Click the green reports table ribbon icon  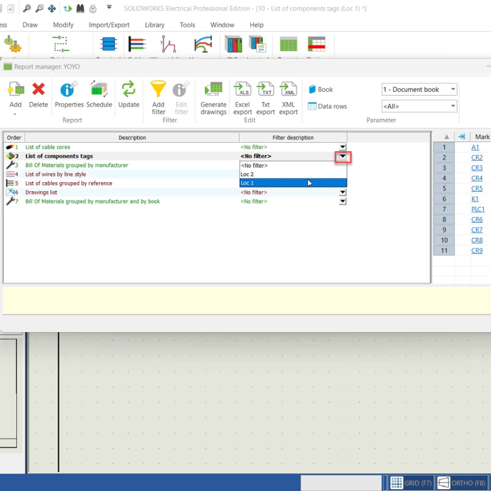(288, 44)
